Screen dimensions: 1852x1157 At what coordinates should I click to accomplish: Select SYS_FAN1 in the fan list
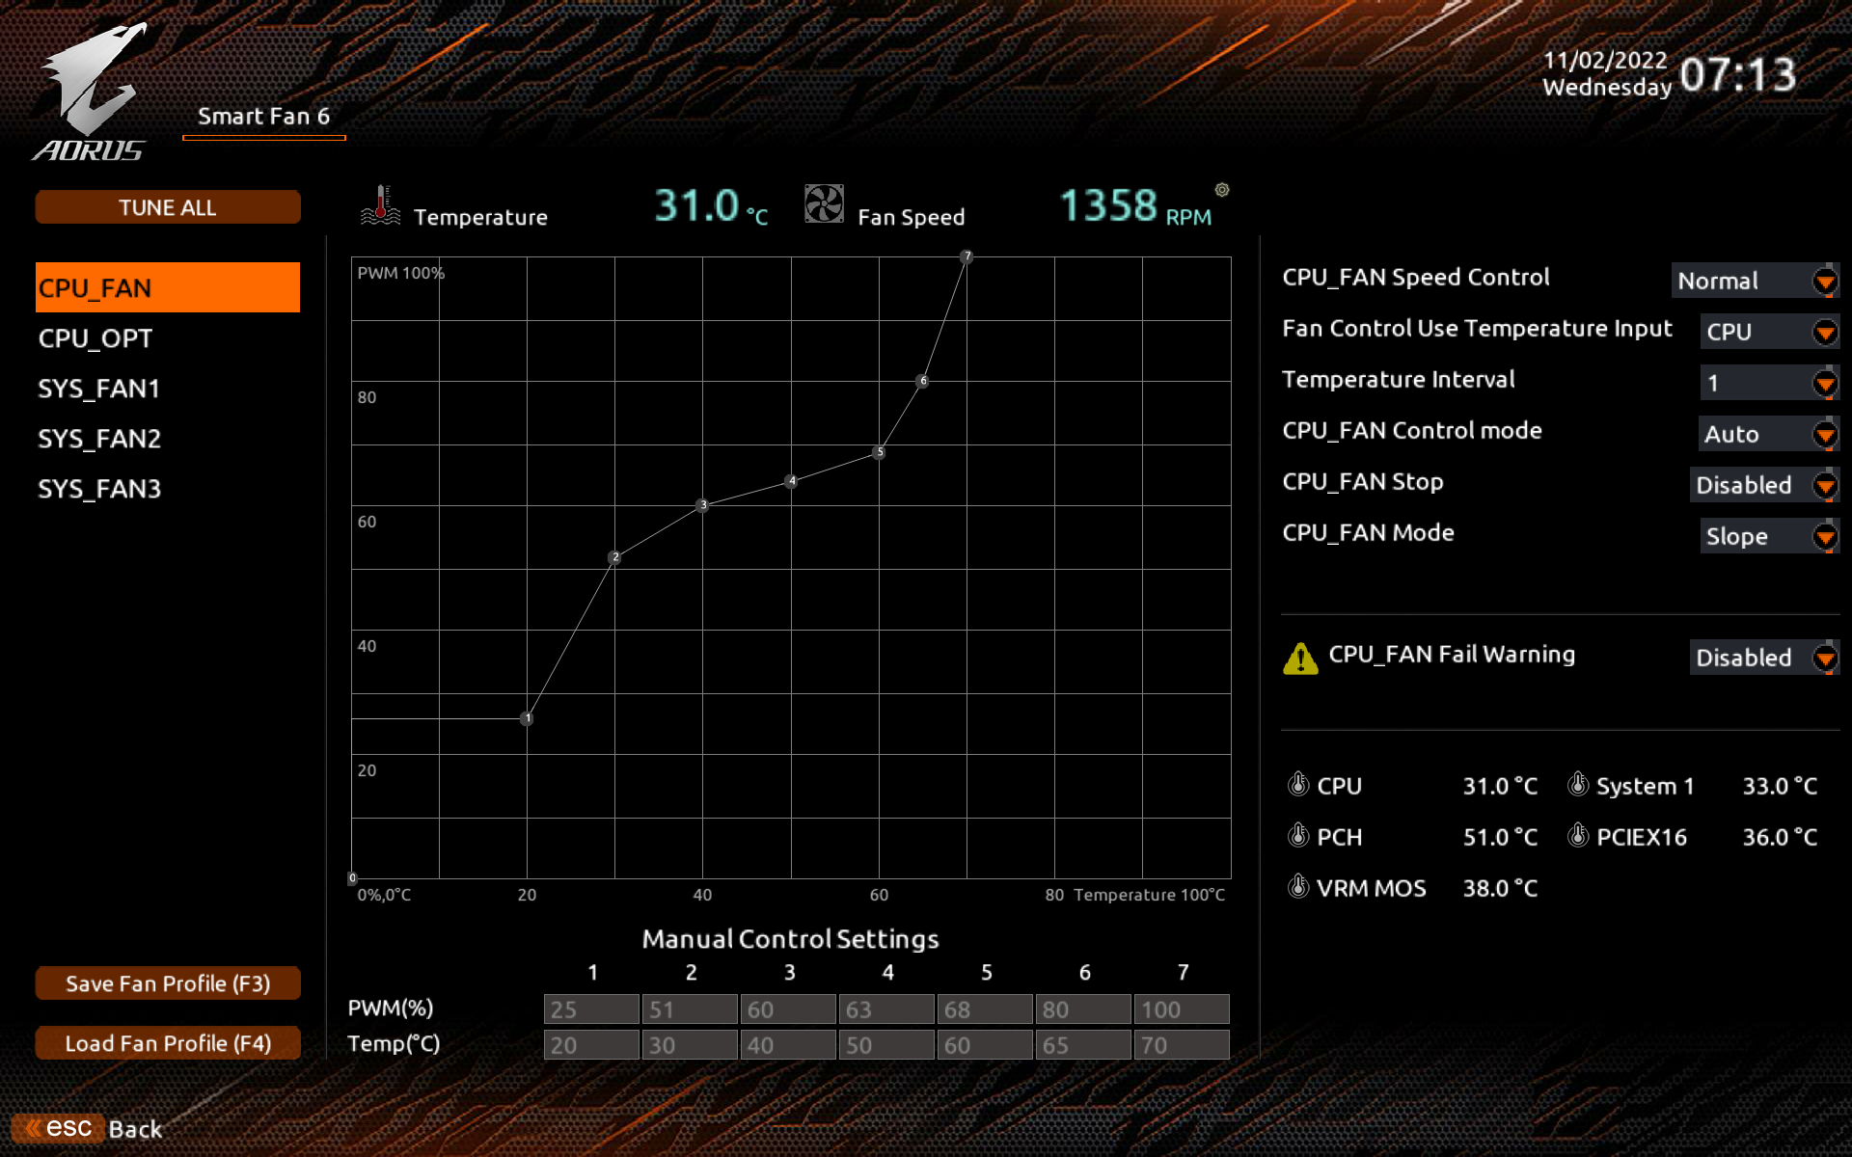(x=99, y=389)
